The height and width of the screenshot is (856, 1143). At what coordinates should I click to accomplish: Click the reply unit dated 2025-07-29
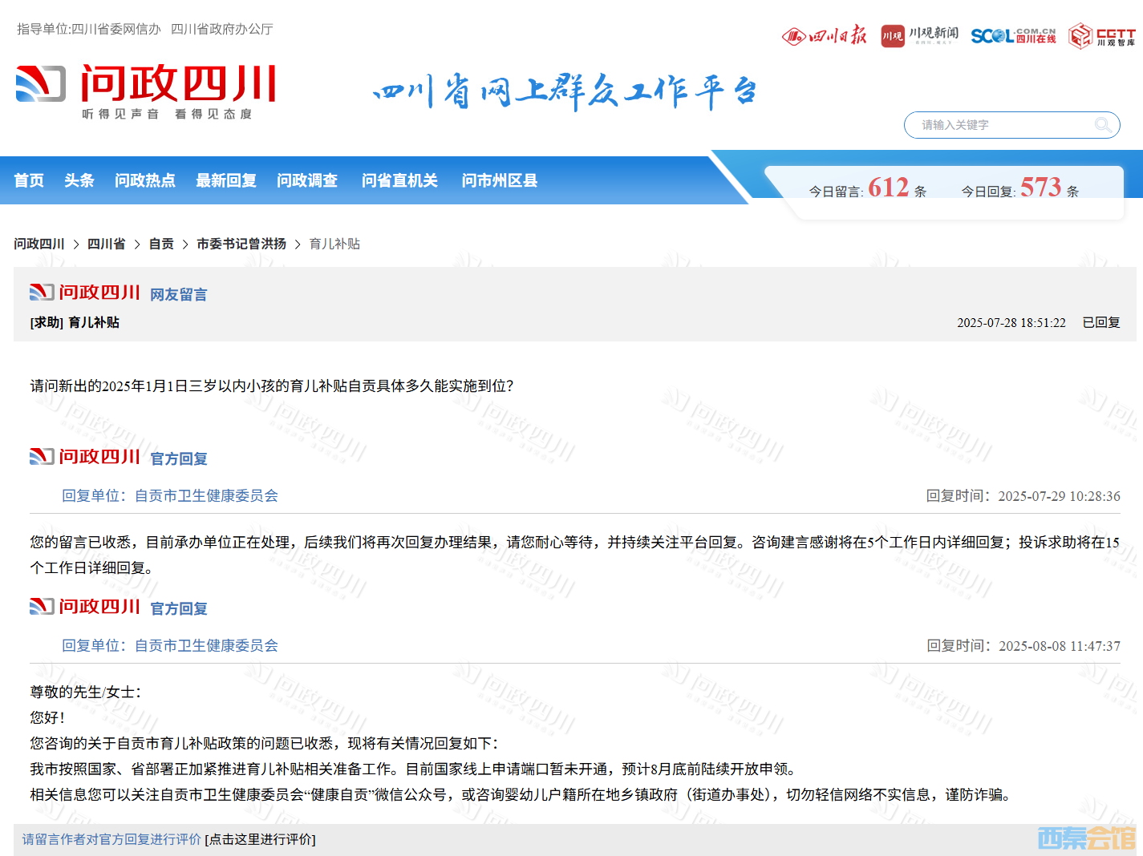pyautogui.click(x=170, y=496)
